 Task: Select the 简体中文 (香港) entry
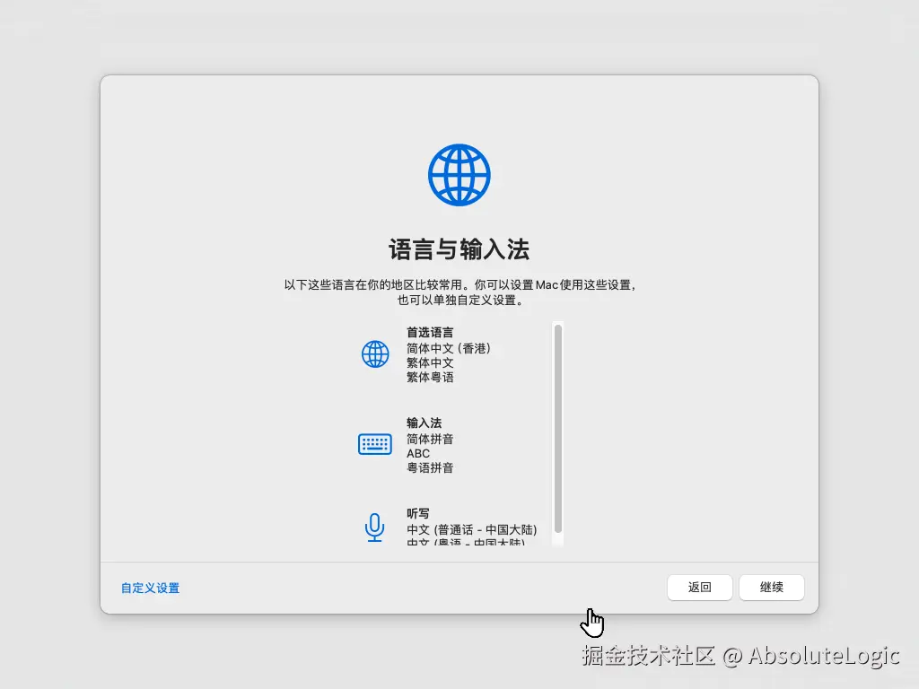click(449, 348)
